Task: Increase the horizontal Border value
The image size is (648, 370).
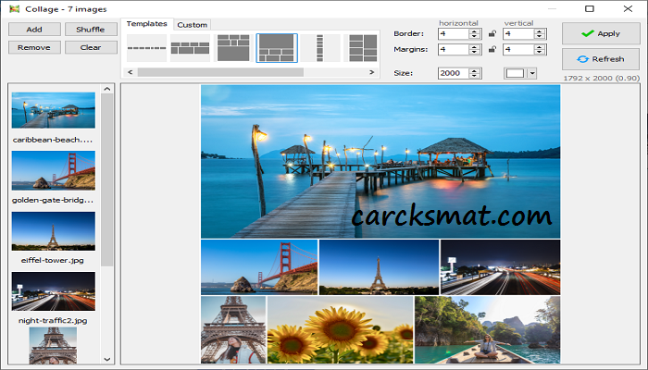Action: (474, 31)
